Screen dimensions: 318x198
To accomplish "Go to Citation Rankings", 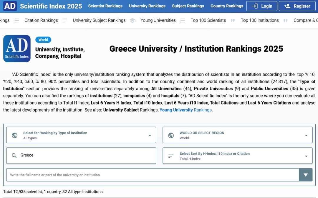I will [x=41, y=20].
